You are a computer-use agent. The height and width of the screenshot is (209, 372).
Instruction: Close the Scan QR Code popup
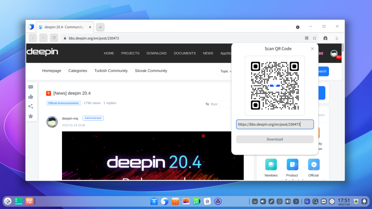[312, 49]
